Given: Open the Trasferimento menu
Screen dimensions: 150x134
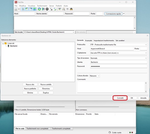Looking at the screenshot, I should (42, 6).
